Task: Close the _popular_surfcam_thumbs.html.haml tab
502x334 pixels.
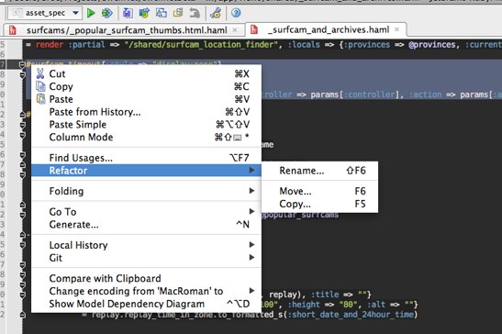Action: pyautogui.click(x=235, y=29)
